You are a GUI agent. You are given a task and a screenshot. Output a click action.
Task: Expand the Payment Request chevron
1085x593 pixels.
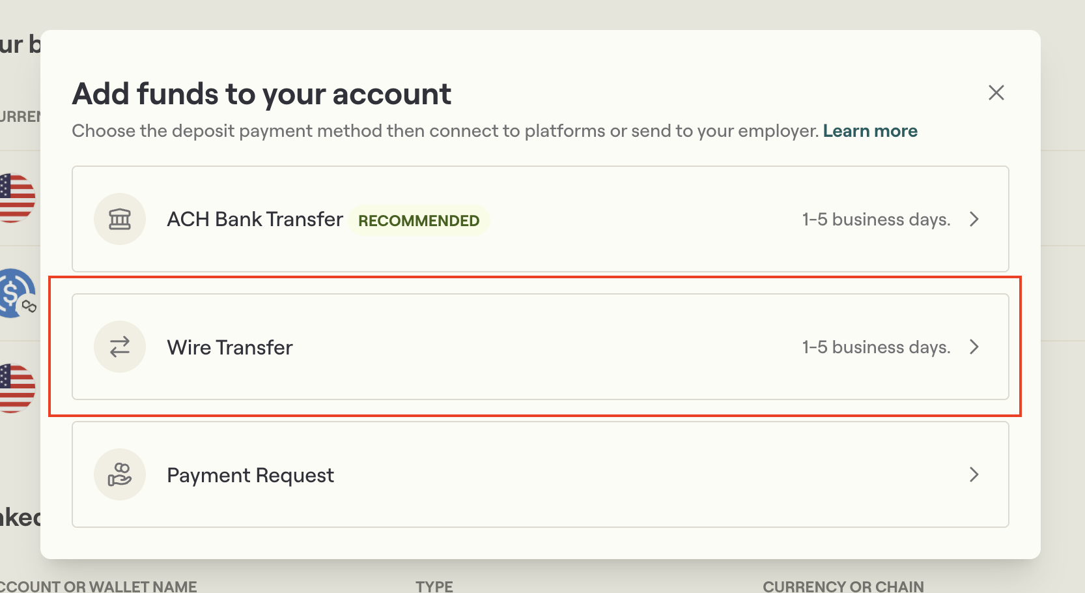coord(974,474)
